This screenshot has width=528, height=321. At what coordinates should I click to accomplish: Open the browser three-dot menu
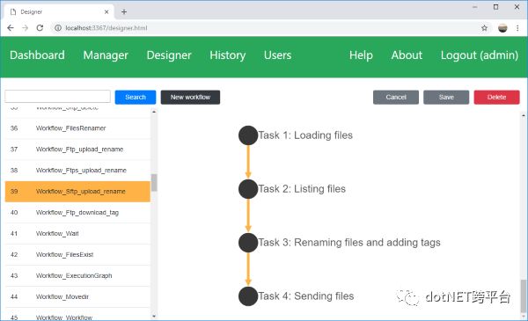(517, 28)
